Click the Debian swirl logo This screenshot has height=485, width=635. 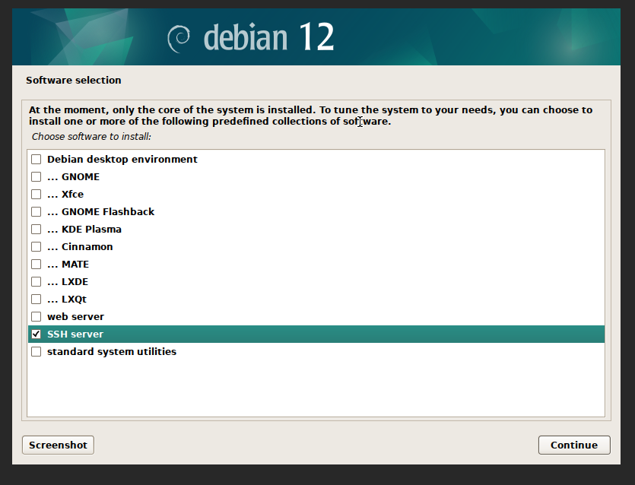click(x=179, y=36)
